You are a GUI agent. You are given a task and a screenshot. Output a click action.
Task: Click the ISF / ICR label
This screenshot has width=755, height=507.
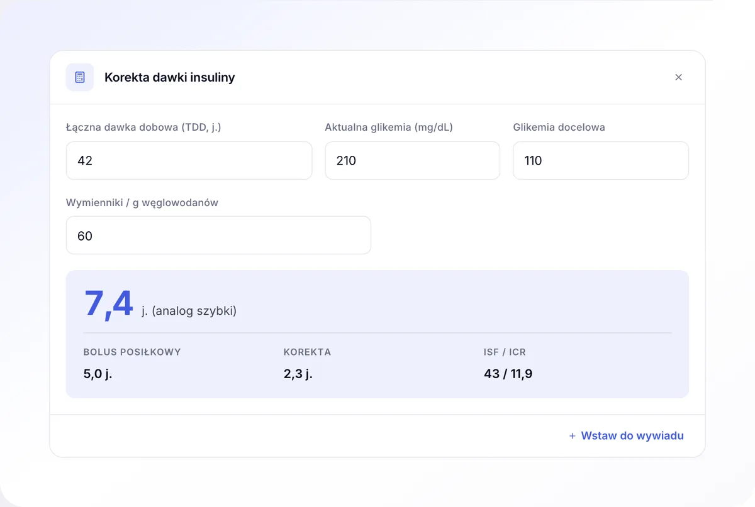click(505, 352)
